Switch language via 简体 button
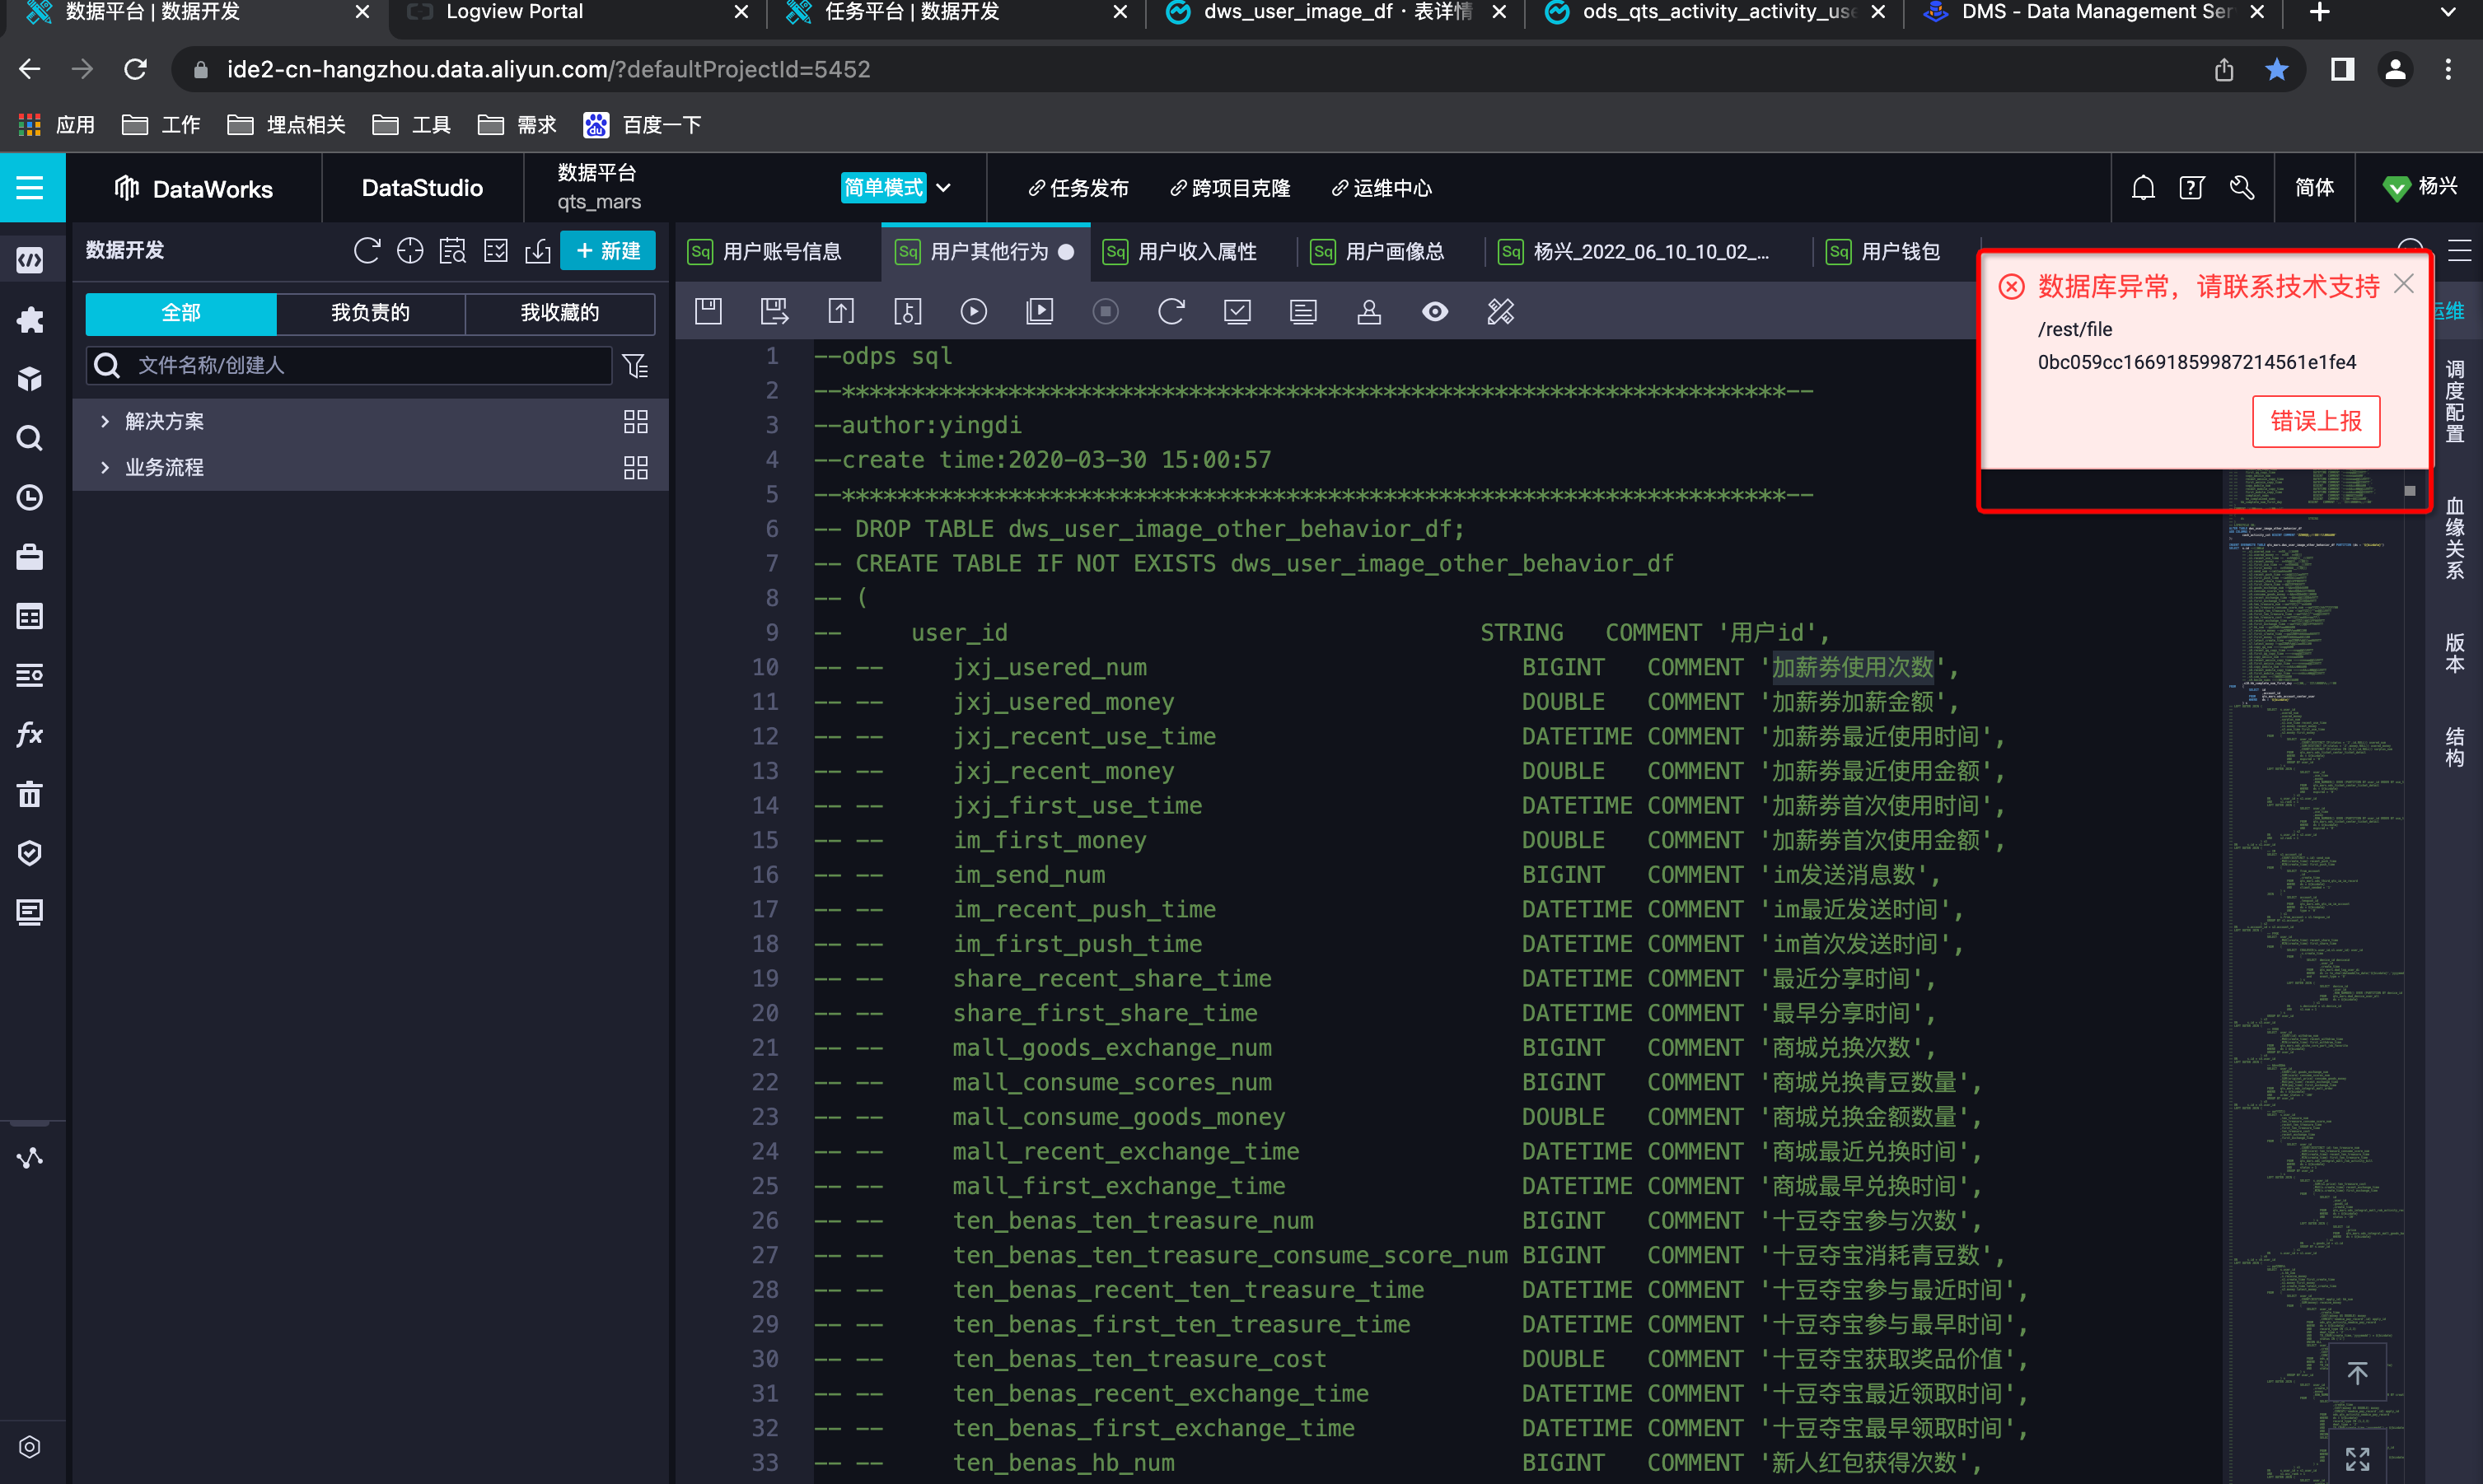 [2314, 188]
